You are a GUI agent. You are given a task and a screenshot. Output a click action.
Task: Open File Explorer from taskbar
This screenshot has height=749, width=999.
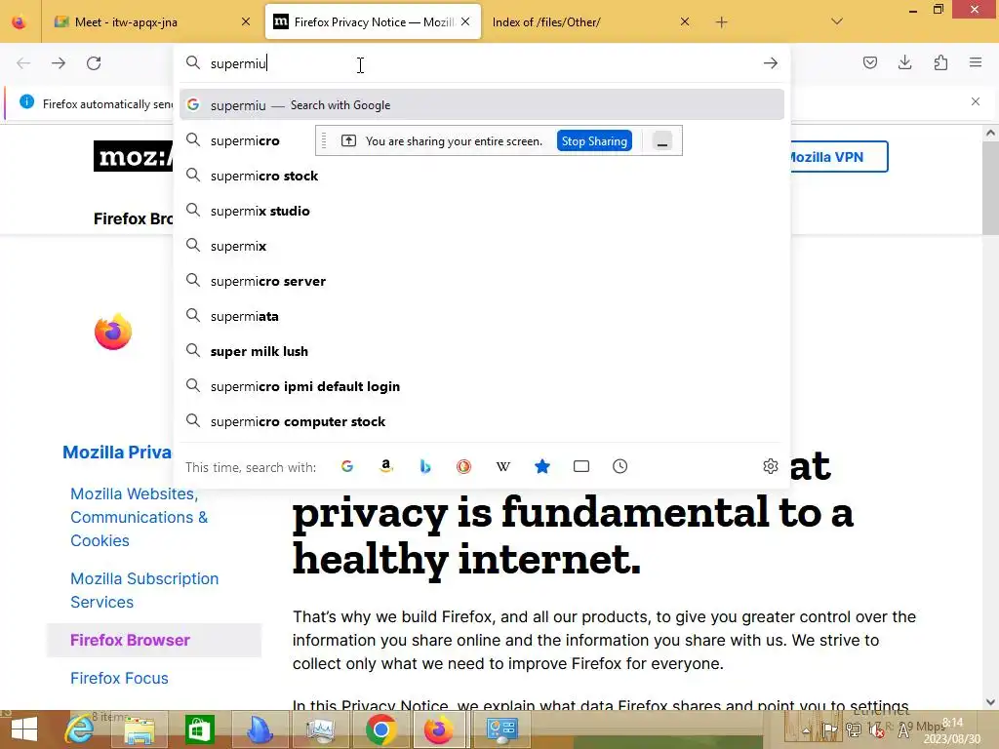[140, 729]
